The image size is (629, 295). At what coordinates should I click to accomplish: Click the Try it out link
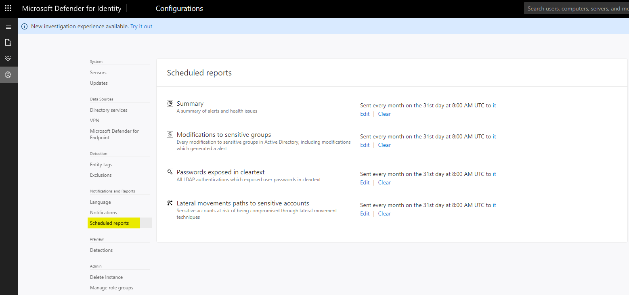point(141,26)
